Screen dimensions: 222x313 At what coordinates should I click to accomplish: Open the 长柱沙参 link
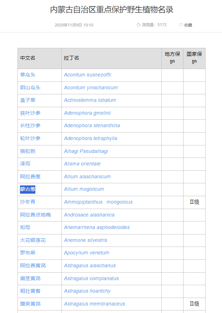tap(30, 125)
